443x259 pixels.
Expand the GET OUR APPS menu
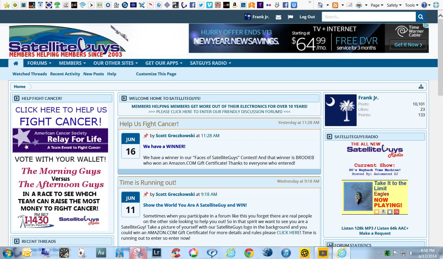click(x=164, y=63)
